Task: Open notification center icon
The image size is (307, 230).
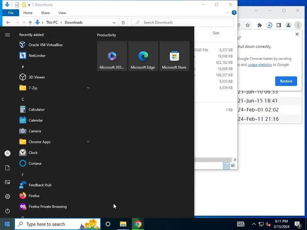Action: 298,225
